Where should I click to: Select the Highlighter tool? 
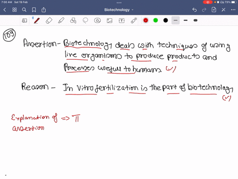[x=61, y=20]
